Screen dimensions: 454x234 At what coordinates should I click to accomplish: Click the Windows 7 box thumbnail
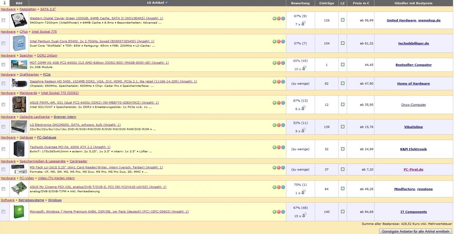(19, 212)
